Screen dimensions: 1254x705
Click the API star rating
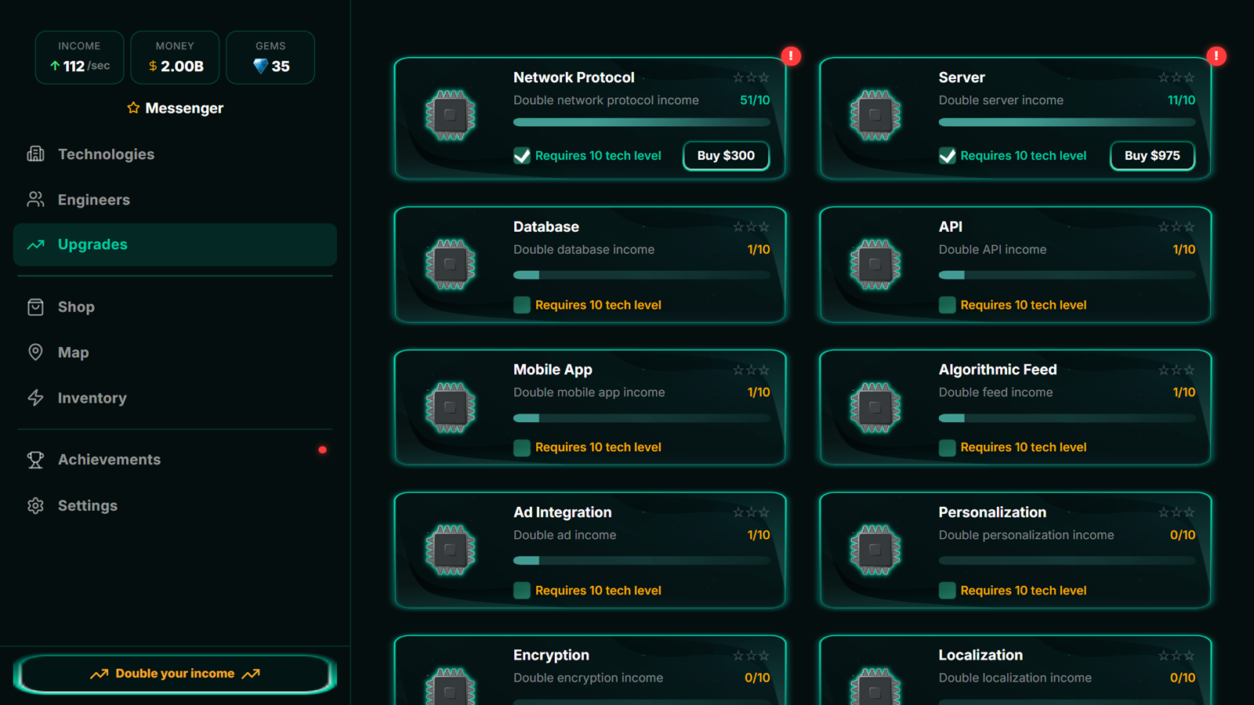pos(1176,226)
